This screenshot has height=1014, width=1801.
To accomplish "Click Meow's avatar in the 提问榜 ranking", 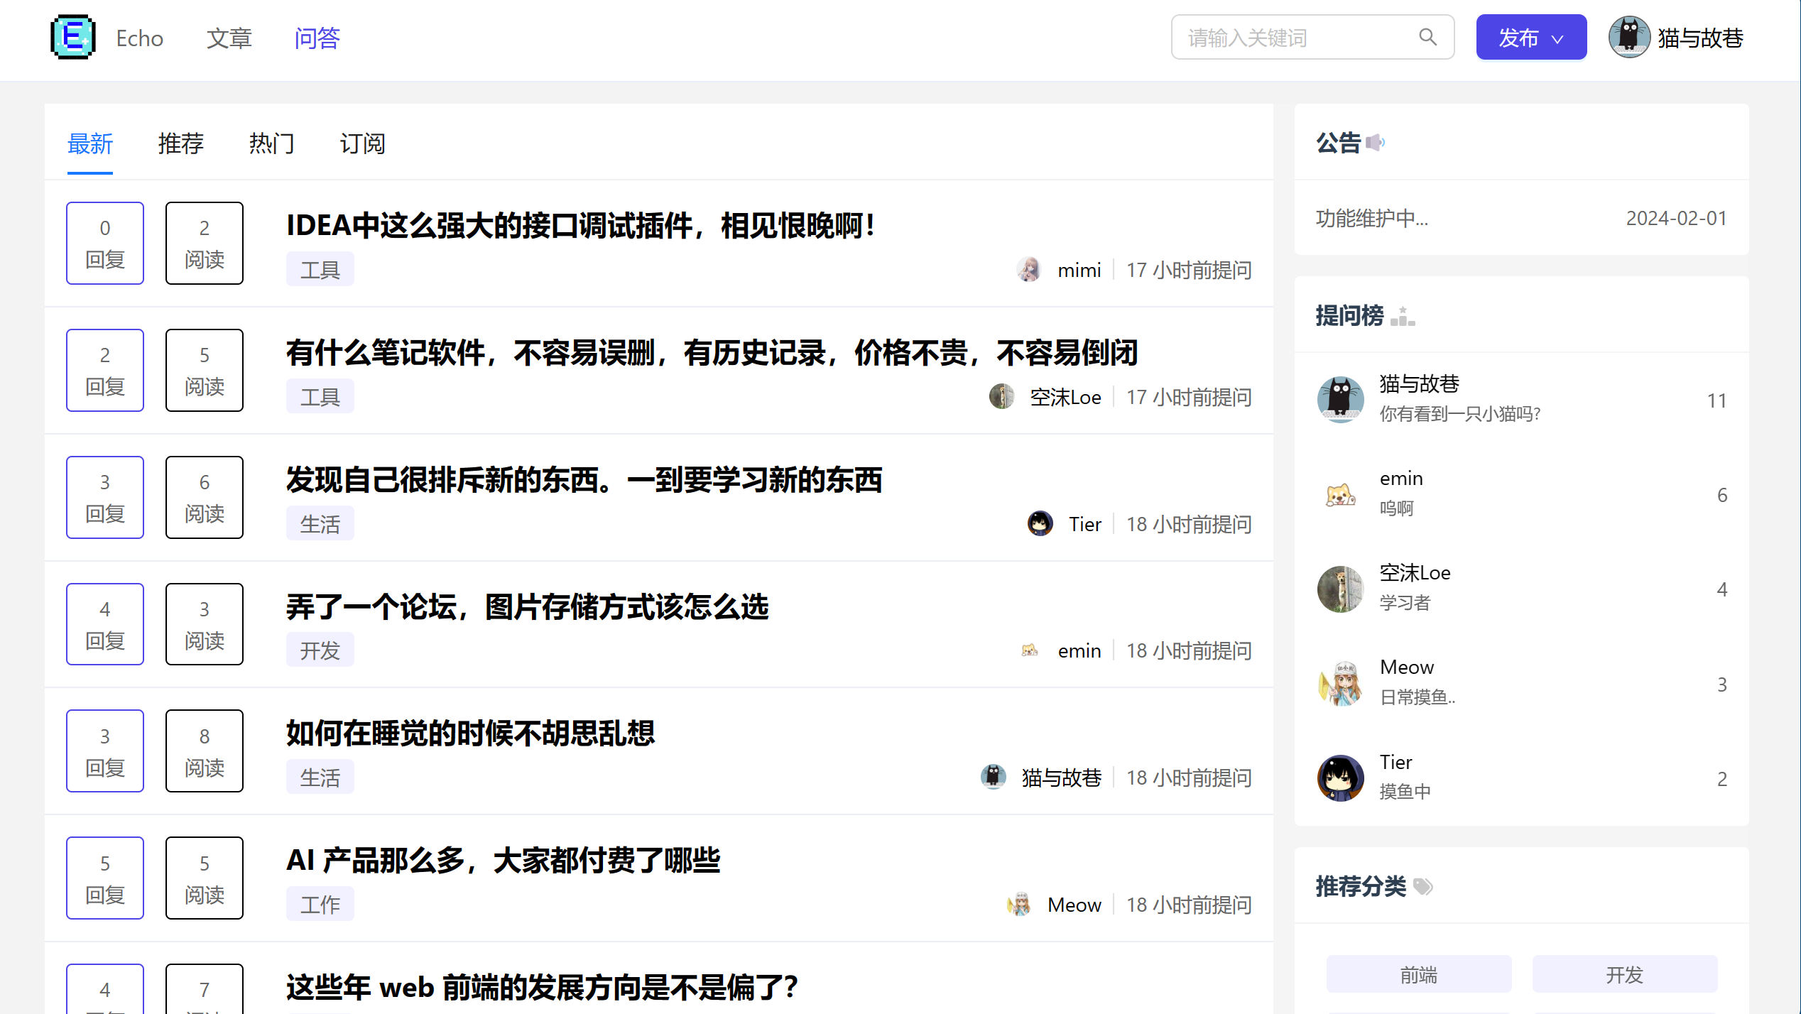I will (x=1340, y=684).
